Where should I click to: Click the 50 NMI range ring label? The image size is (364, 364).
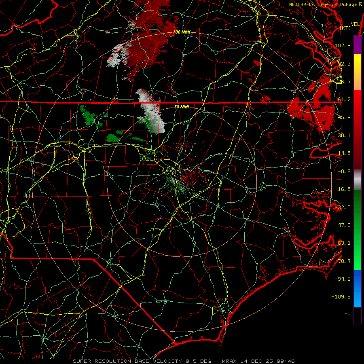(x=182, y=107)
